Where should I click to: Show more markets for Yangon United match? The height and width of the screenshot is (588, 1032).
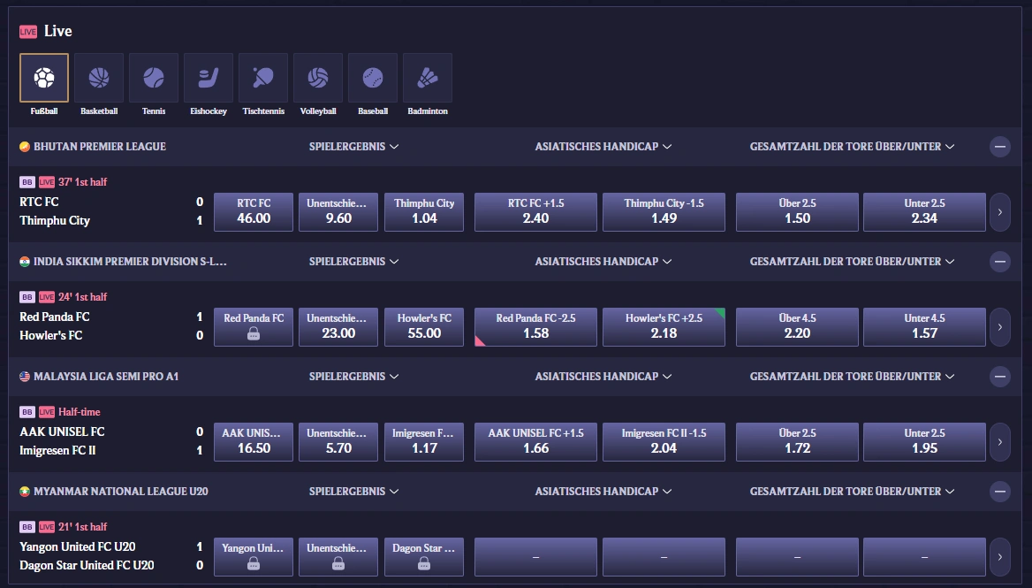click(1000, 556)
